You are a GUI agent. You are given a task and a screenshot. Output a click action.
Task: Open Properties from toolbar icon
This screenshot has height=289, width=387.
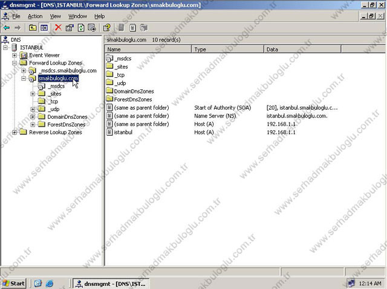click(x=70, y=28)
